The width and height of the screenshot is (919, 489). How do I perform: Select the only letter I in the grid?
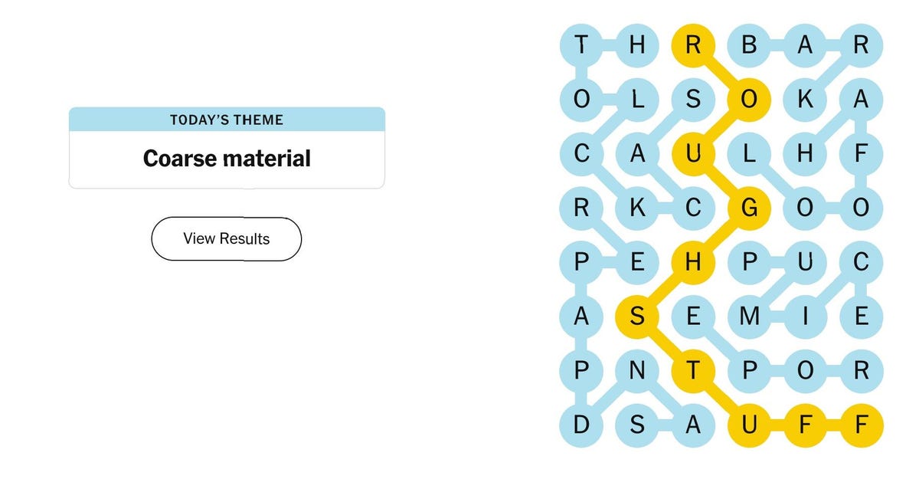(x=805, y=316)
